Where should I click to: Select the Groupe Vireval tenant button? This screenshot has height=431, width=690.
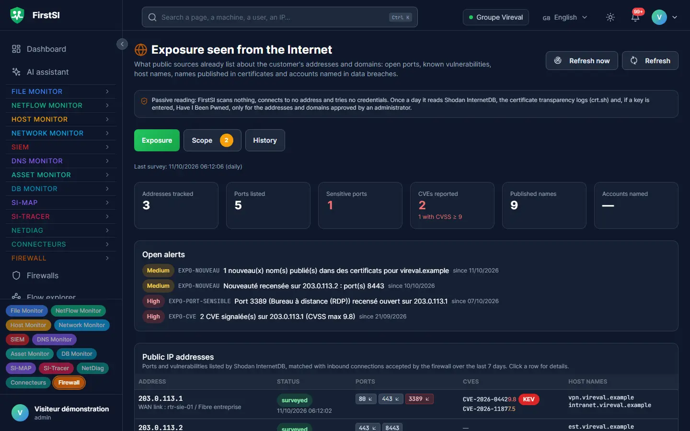point(496,17)
